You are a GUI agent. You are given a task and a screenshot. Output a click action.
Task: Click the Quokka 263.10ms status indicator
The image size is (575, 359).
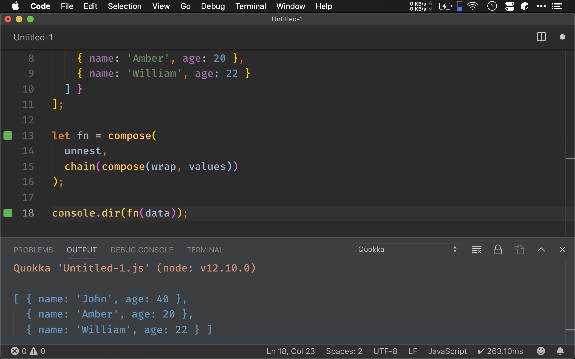(x=500, y=351)
